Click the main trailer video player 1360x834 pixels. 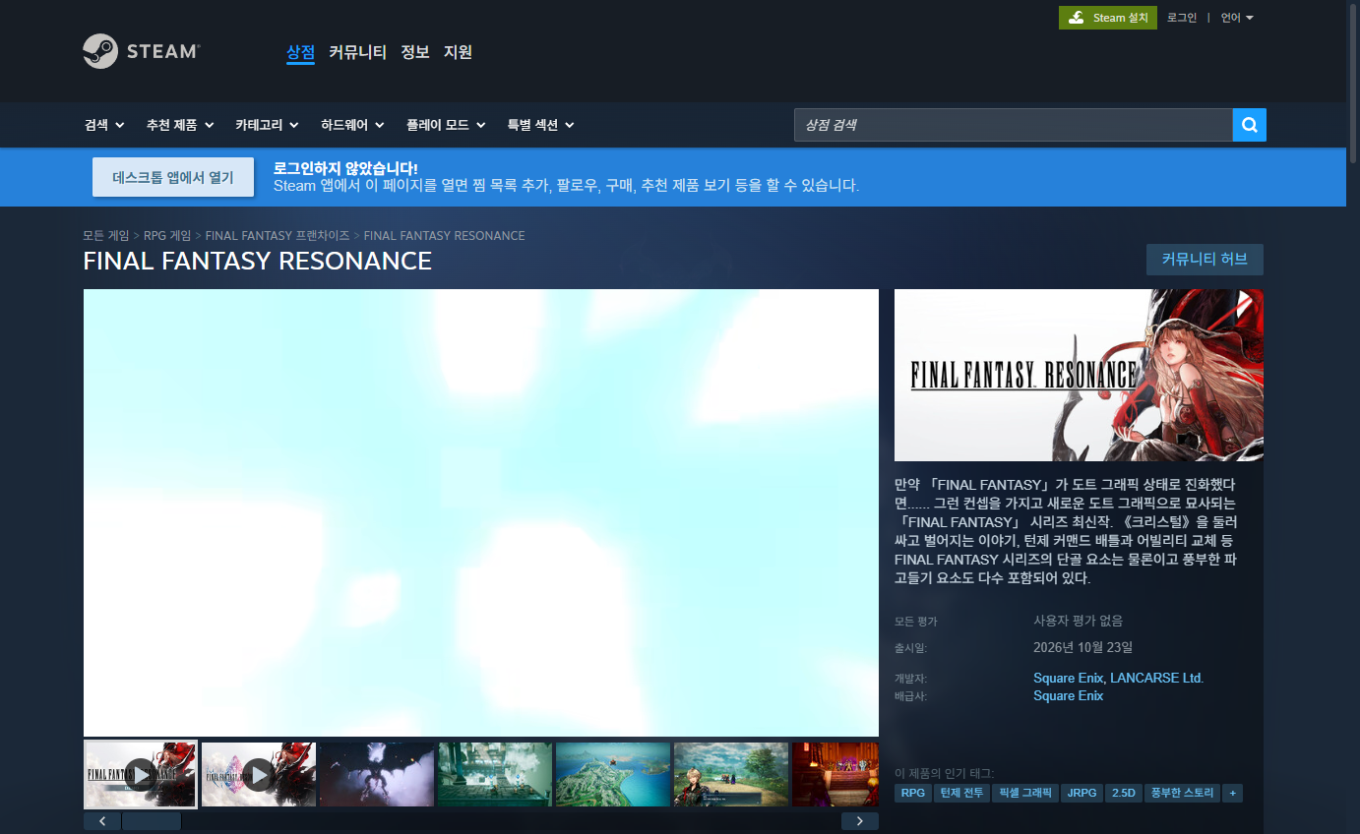481,512
